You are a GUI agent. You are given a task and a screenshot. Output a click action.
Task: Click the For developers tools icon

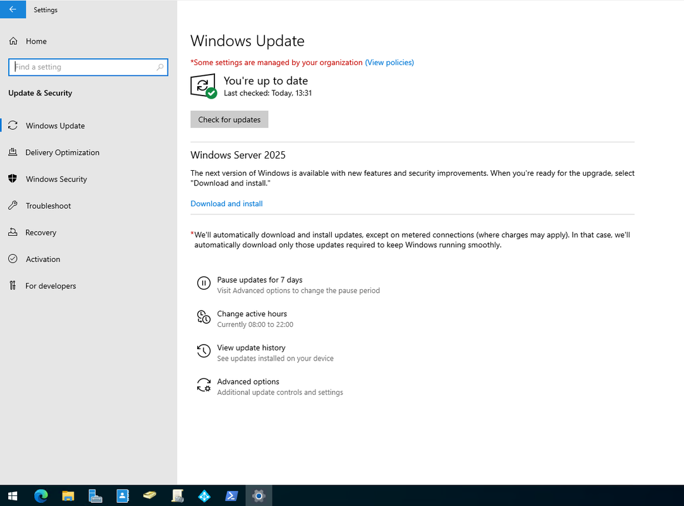(13, 285)
